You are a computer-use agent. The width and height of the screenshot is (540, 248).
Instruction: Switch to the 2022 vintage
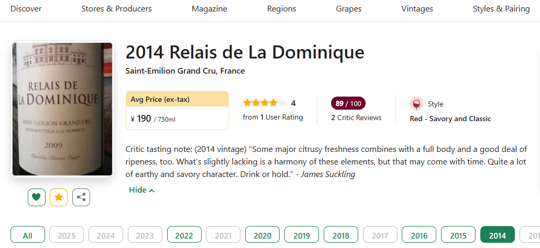[184, 235]
